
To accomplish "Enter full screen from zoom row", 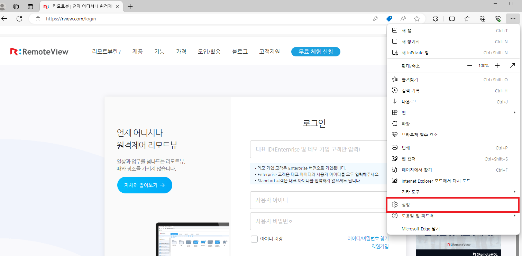I will (512, 66).
